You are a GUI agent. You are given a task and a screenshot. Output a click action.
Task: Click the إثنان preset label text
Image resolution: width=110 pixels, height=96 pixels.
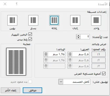point(75,28)
